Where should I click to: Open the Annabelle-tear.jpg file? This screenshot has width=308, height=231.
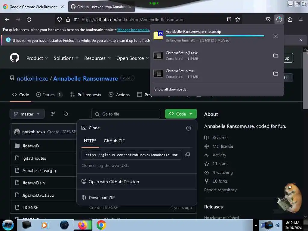coord(39,171)
